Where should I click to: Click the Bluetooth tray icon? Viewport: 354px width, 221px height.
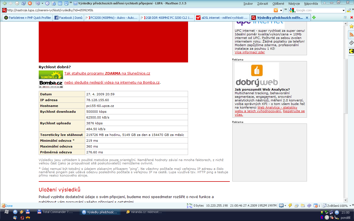322,217
